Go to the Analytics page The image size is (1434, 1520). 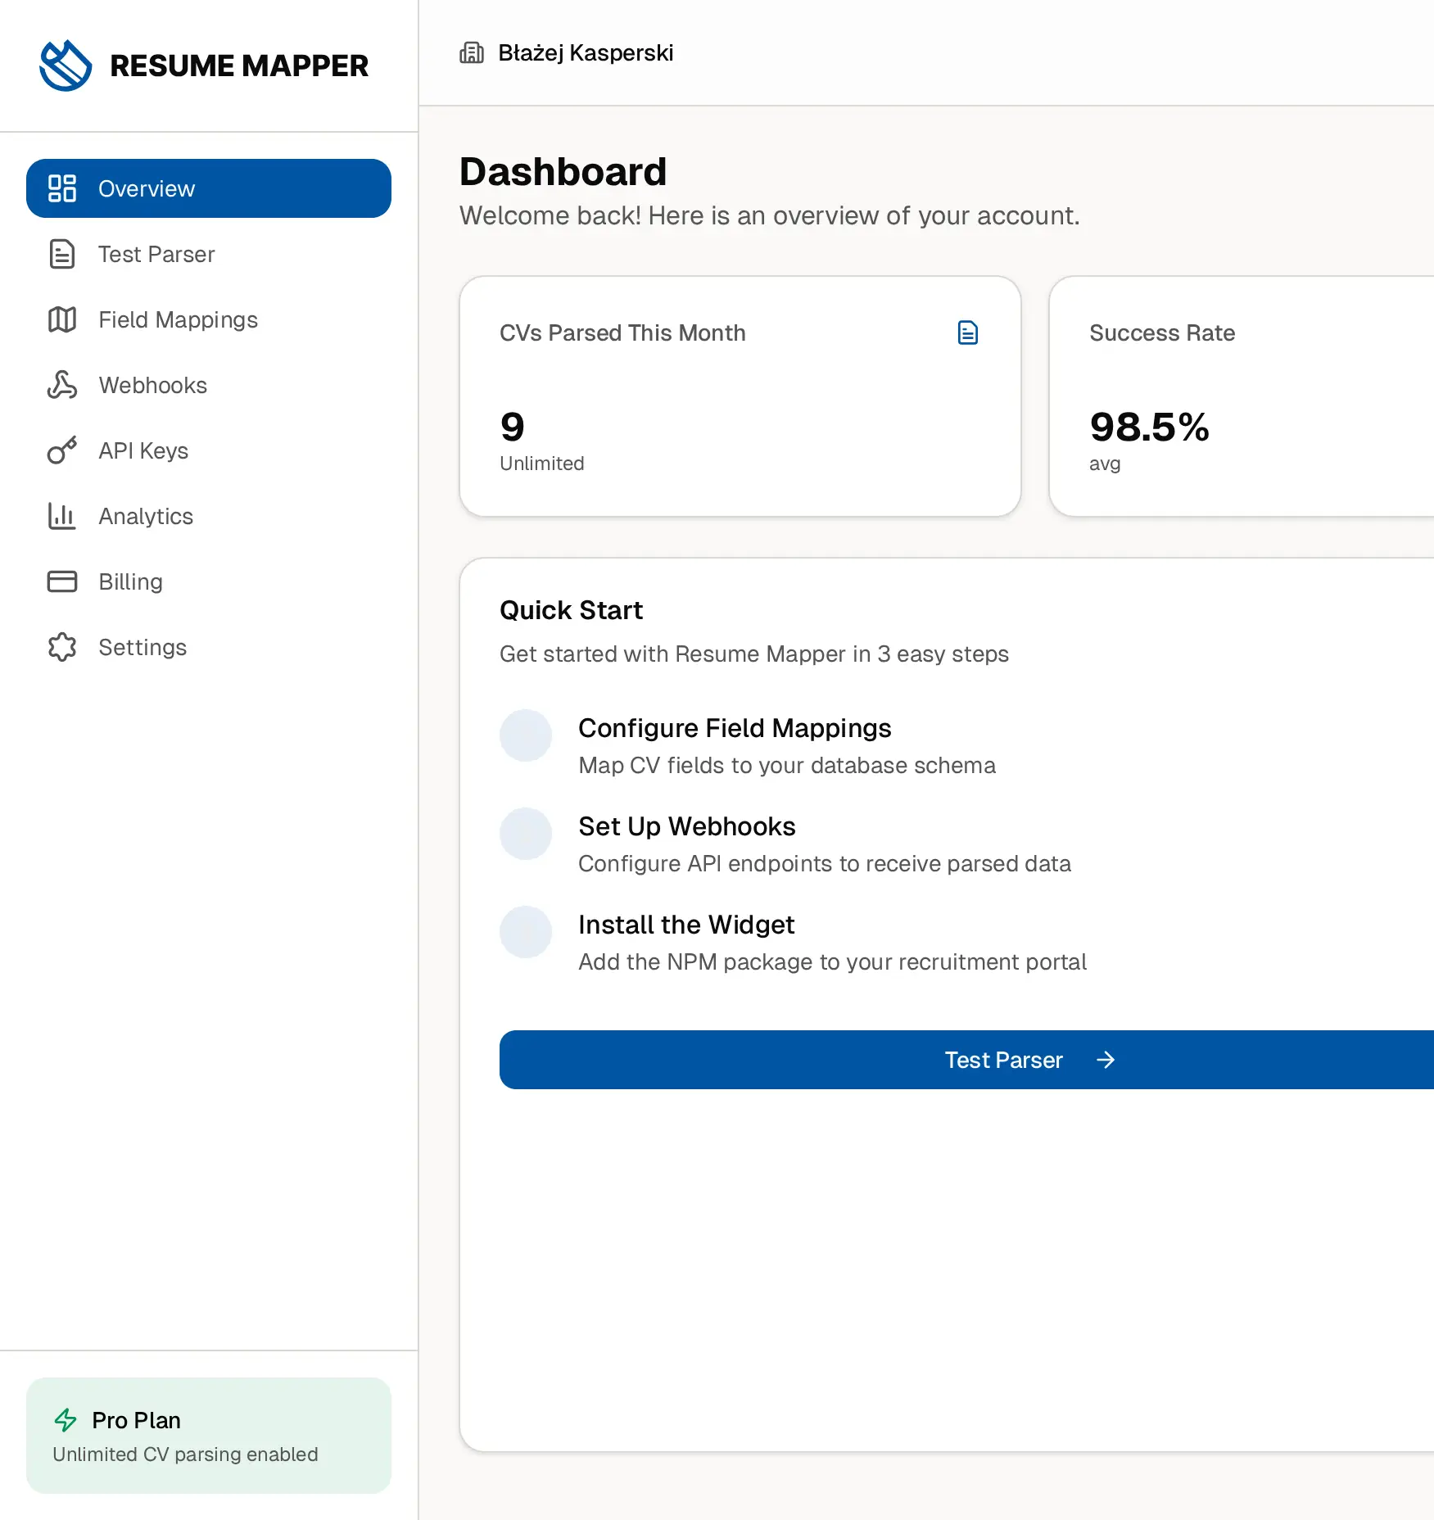pyautogui.click(x=146, y=516)
